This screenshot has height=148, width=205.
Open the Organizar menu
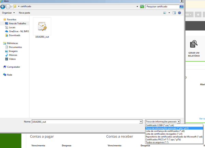click(x=8, y=13)
